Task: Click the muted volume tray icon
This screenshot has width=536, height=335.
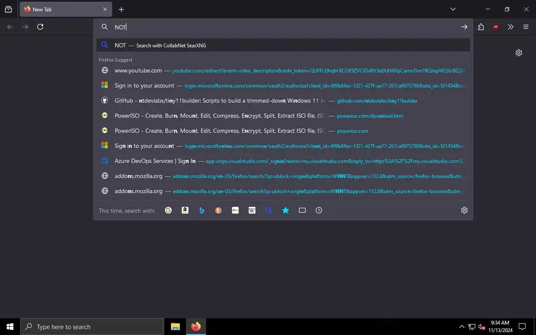Action: click(482, 327)
